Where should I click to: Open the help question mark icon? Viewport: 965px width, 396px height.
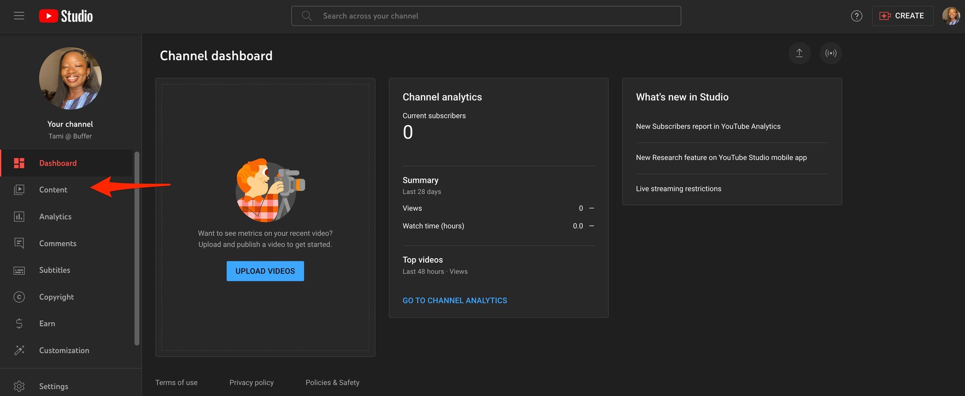click(856, 16)
